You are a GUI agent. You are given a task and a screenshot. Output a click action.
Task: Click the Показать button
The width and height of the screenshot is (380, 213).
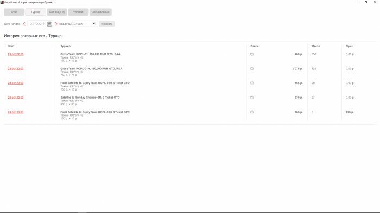[x=106, y=24]
